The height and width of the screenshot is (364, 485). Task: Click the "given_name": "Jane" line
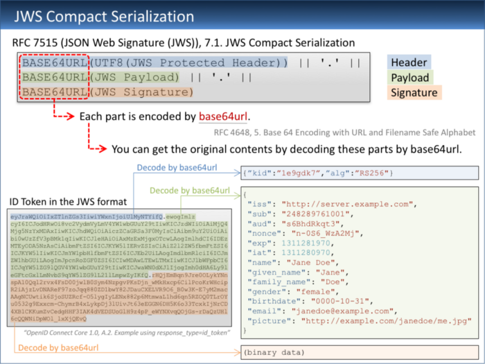point(298,272)
